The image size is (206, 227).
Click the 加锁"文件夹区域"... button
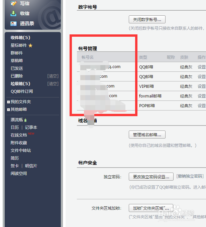[151, 208]
